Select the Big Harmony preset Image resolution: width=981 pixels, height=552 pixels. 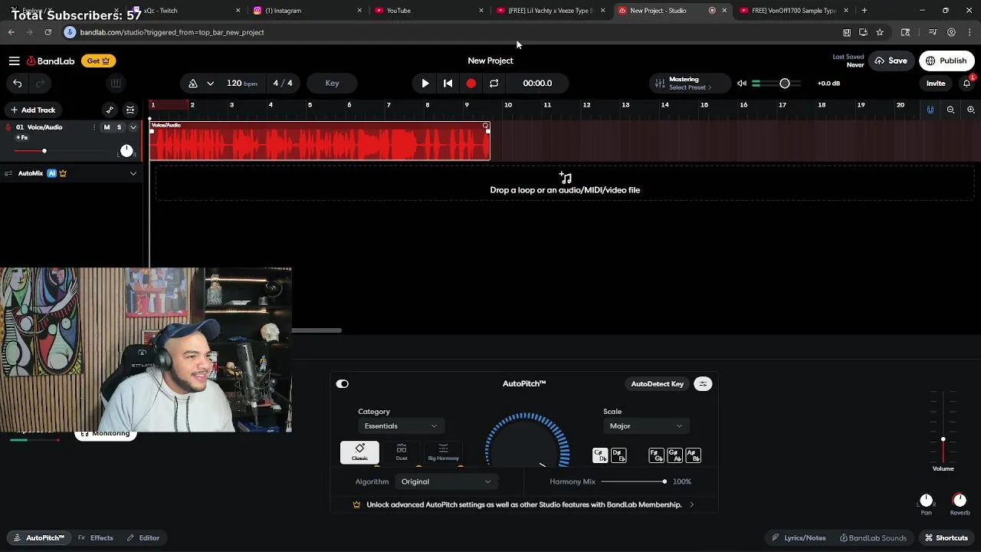pyautogui.click(x=443, y=452)
